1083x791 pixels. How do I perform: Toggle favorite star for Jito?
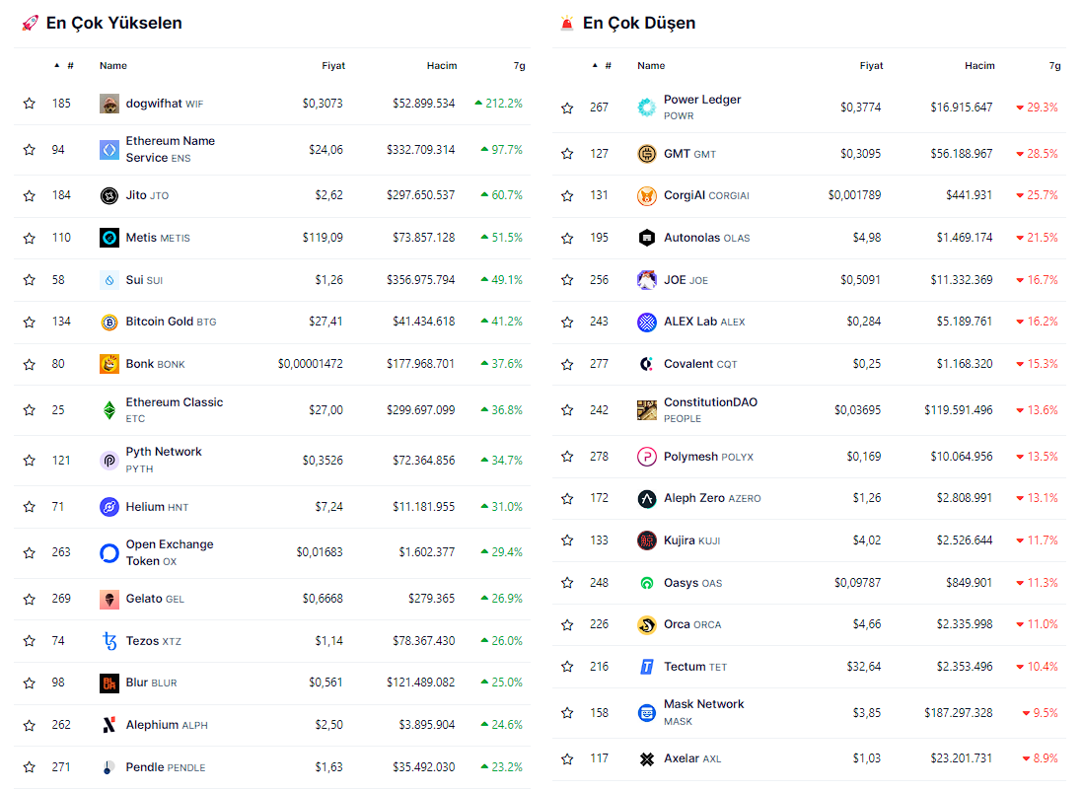pyautogui.click(x=30, y=196)
